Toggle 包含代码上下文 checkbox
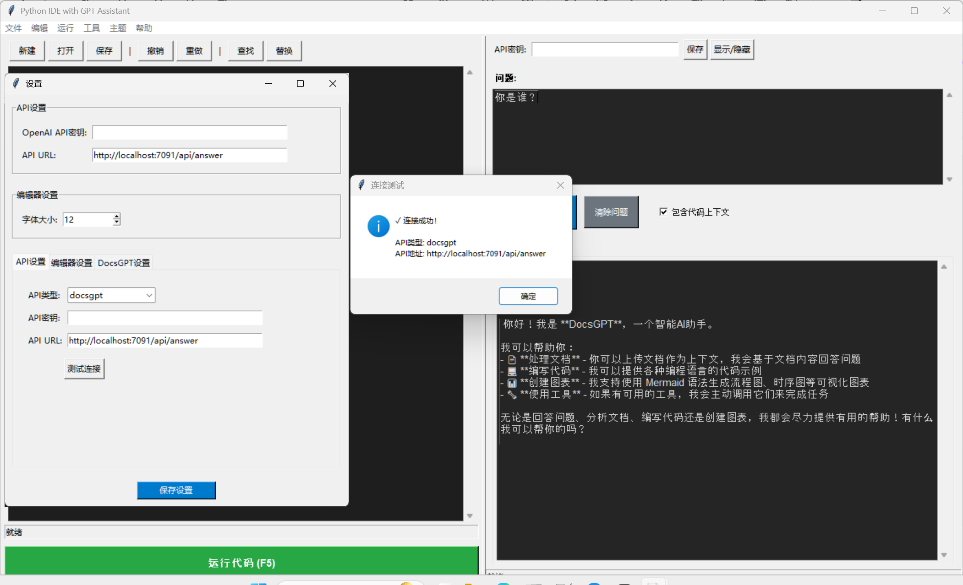The width and height of the screenshot is (963, 585). (663, 211)
